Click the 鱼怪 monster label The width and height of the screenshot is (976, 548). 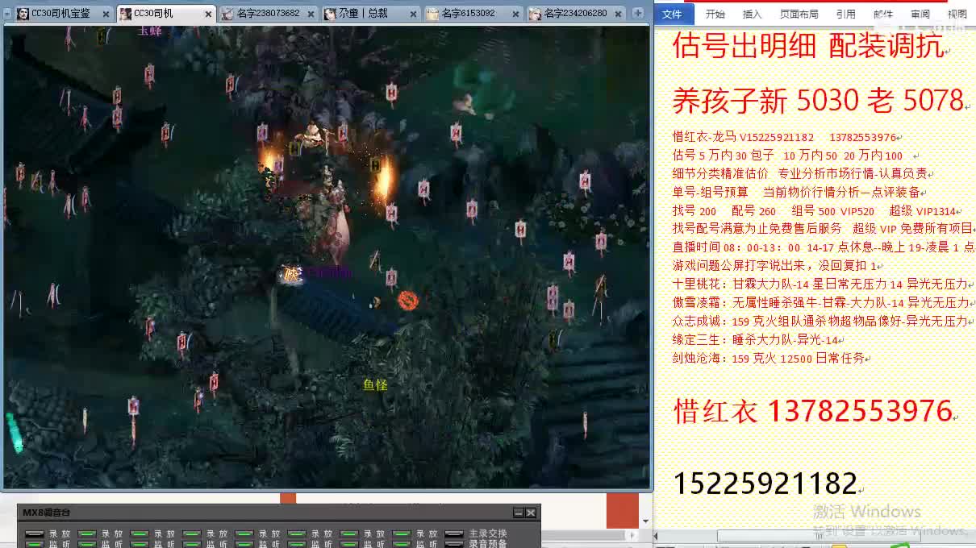[376, 385]
